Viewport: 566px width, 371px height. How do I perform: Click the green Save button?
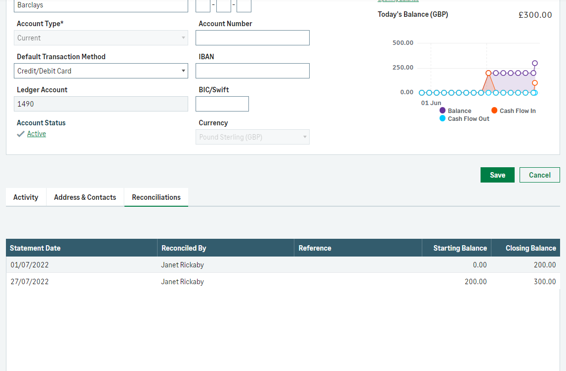[x=497, y=175]
